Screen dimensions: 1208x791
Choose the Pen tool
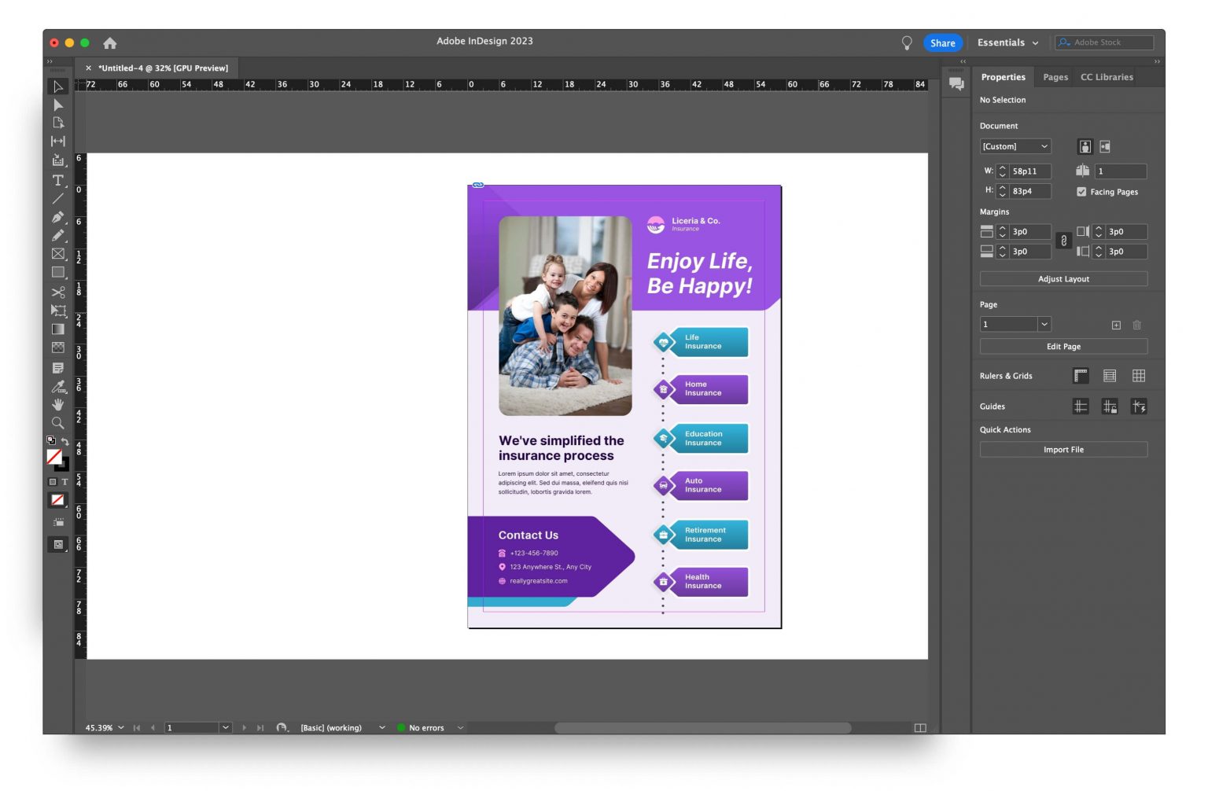click(x=57, y=217)
